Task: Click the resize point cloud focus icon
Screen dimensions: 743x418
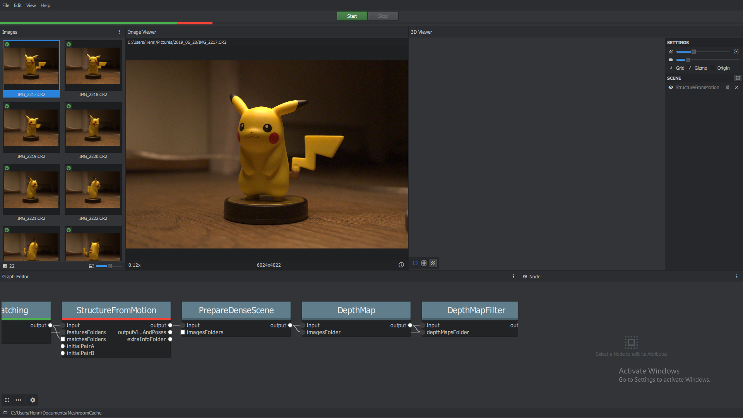Action: coord(736,51)
